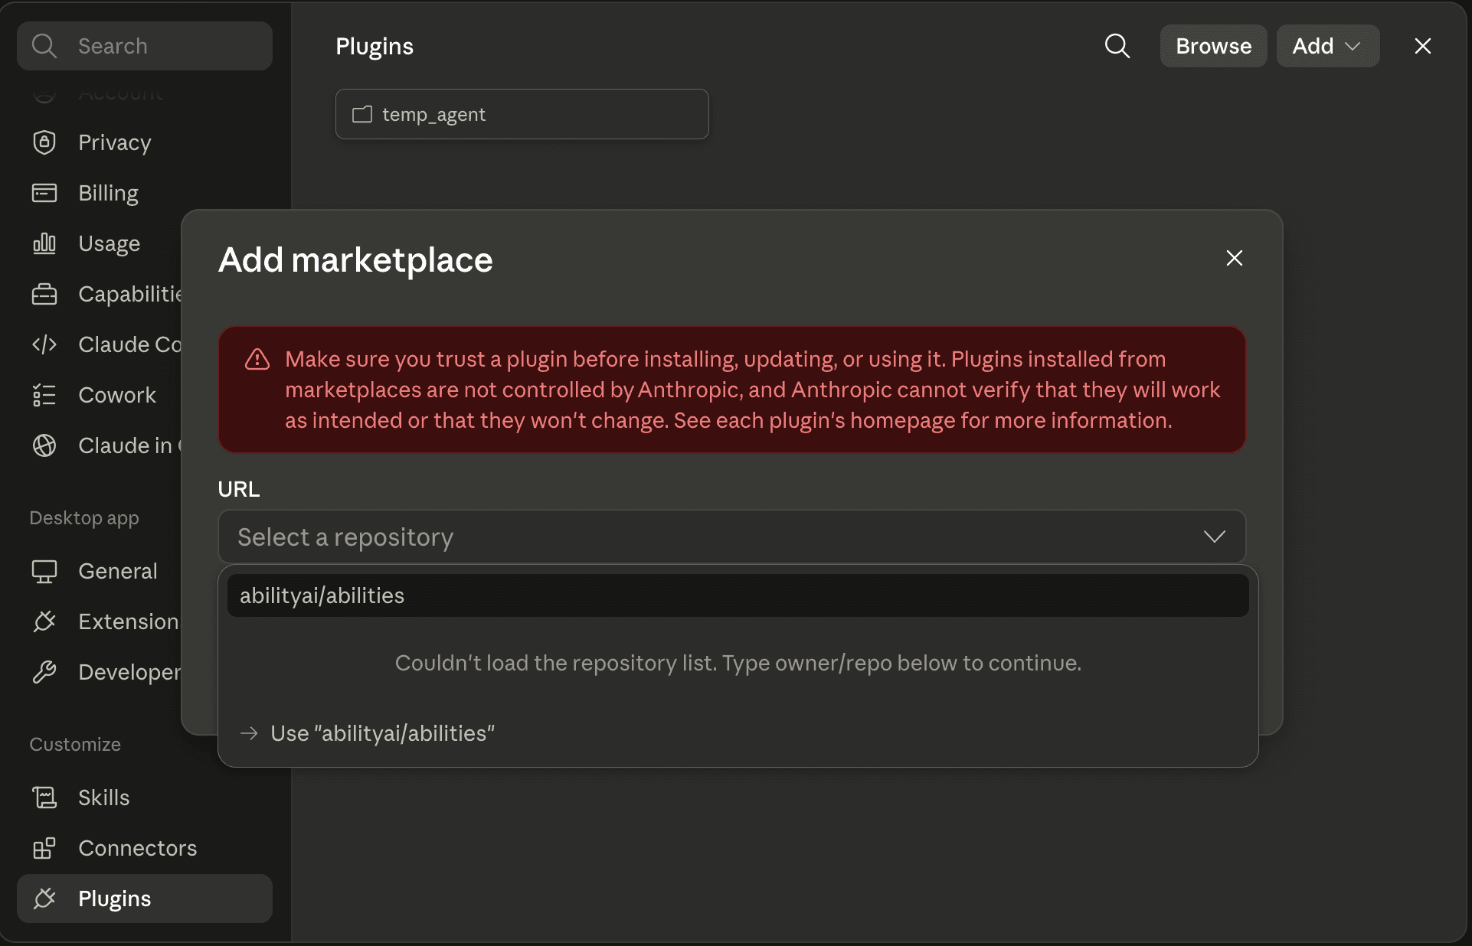1472x946 pixels.
Task: Open the Extensions settings
Action: (100, 621)
